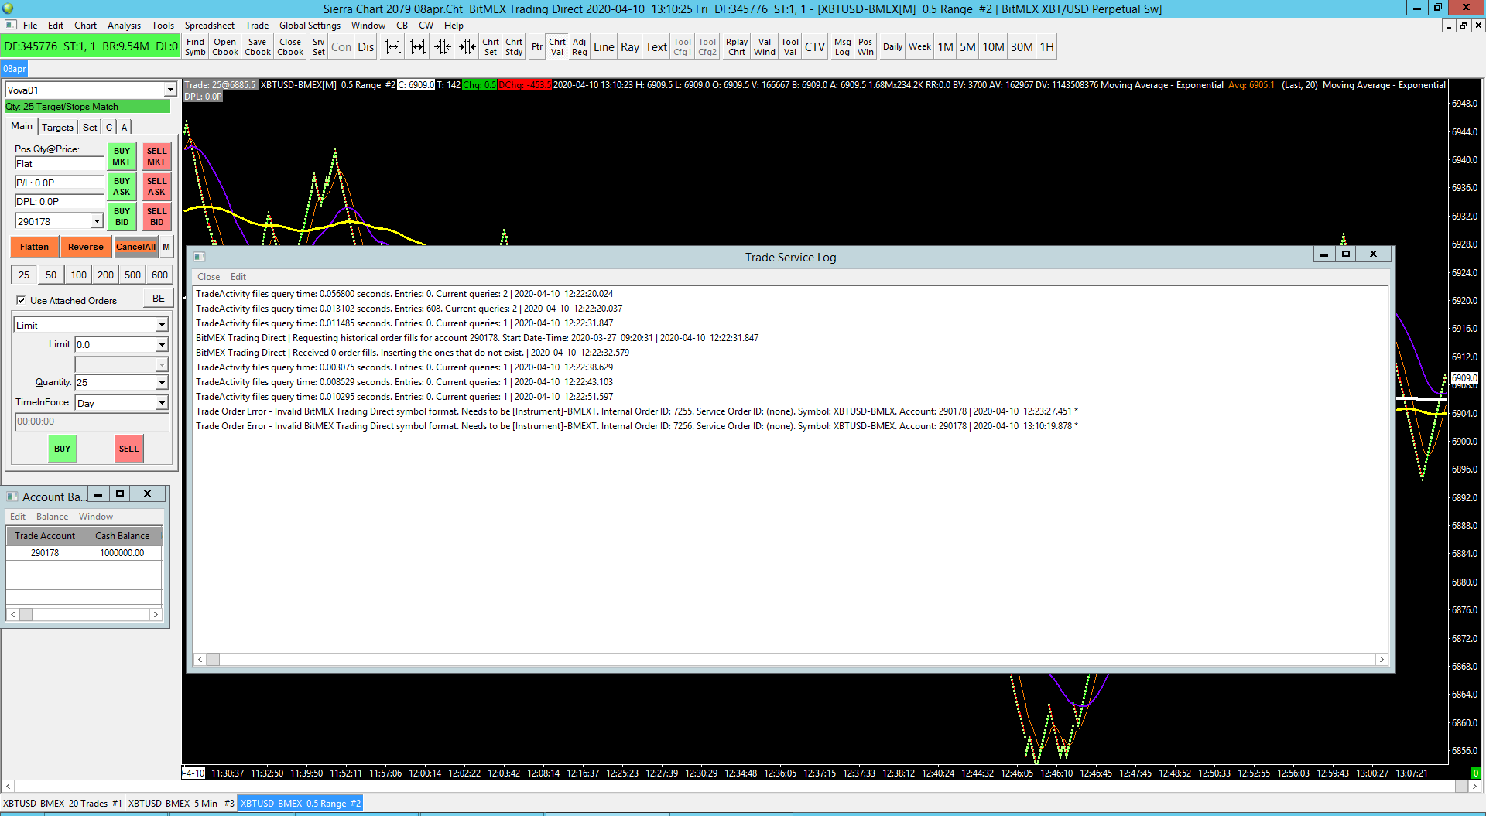The width and height of the screenshot is (1486, 816).
Task: Open the Analysis menu
Action: coord(124,26)
